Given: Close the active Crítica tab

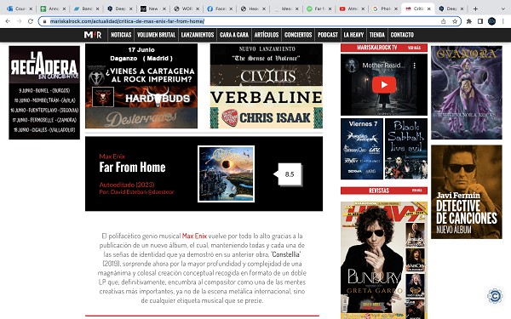Looking at the screenshot, I should click(x=429, y=9).
